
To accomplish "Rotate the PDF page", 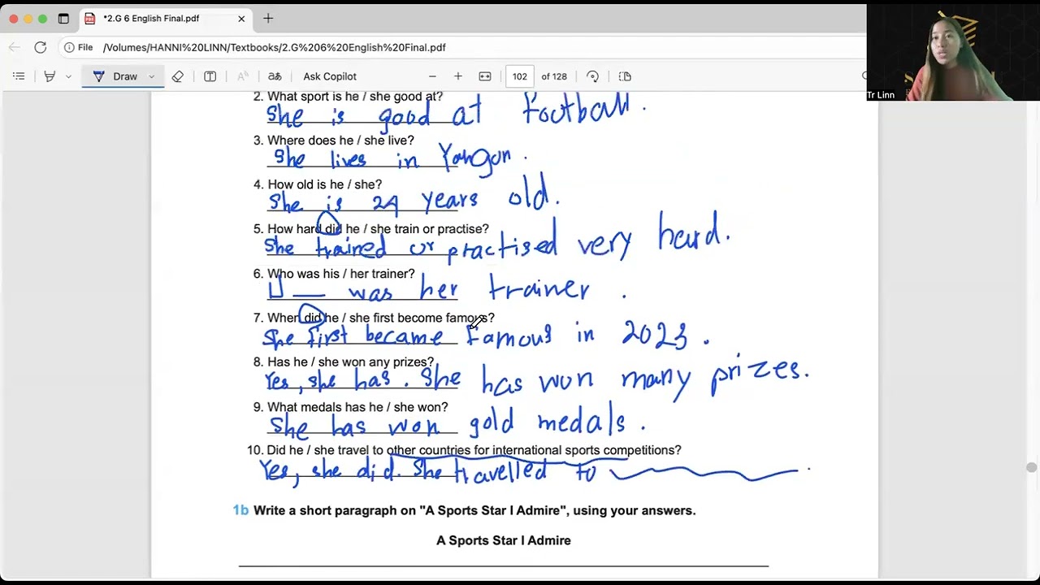I will pyautogui.click(x=592, y=76).
